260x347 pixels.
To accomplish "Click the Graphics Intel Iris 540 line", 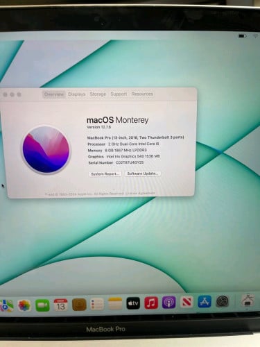I will (123, 156).
